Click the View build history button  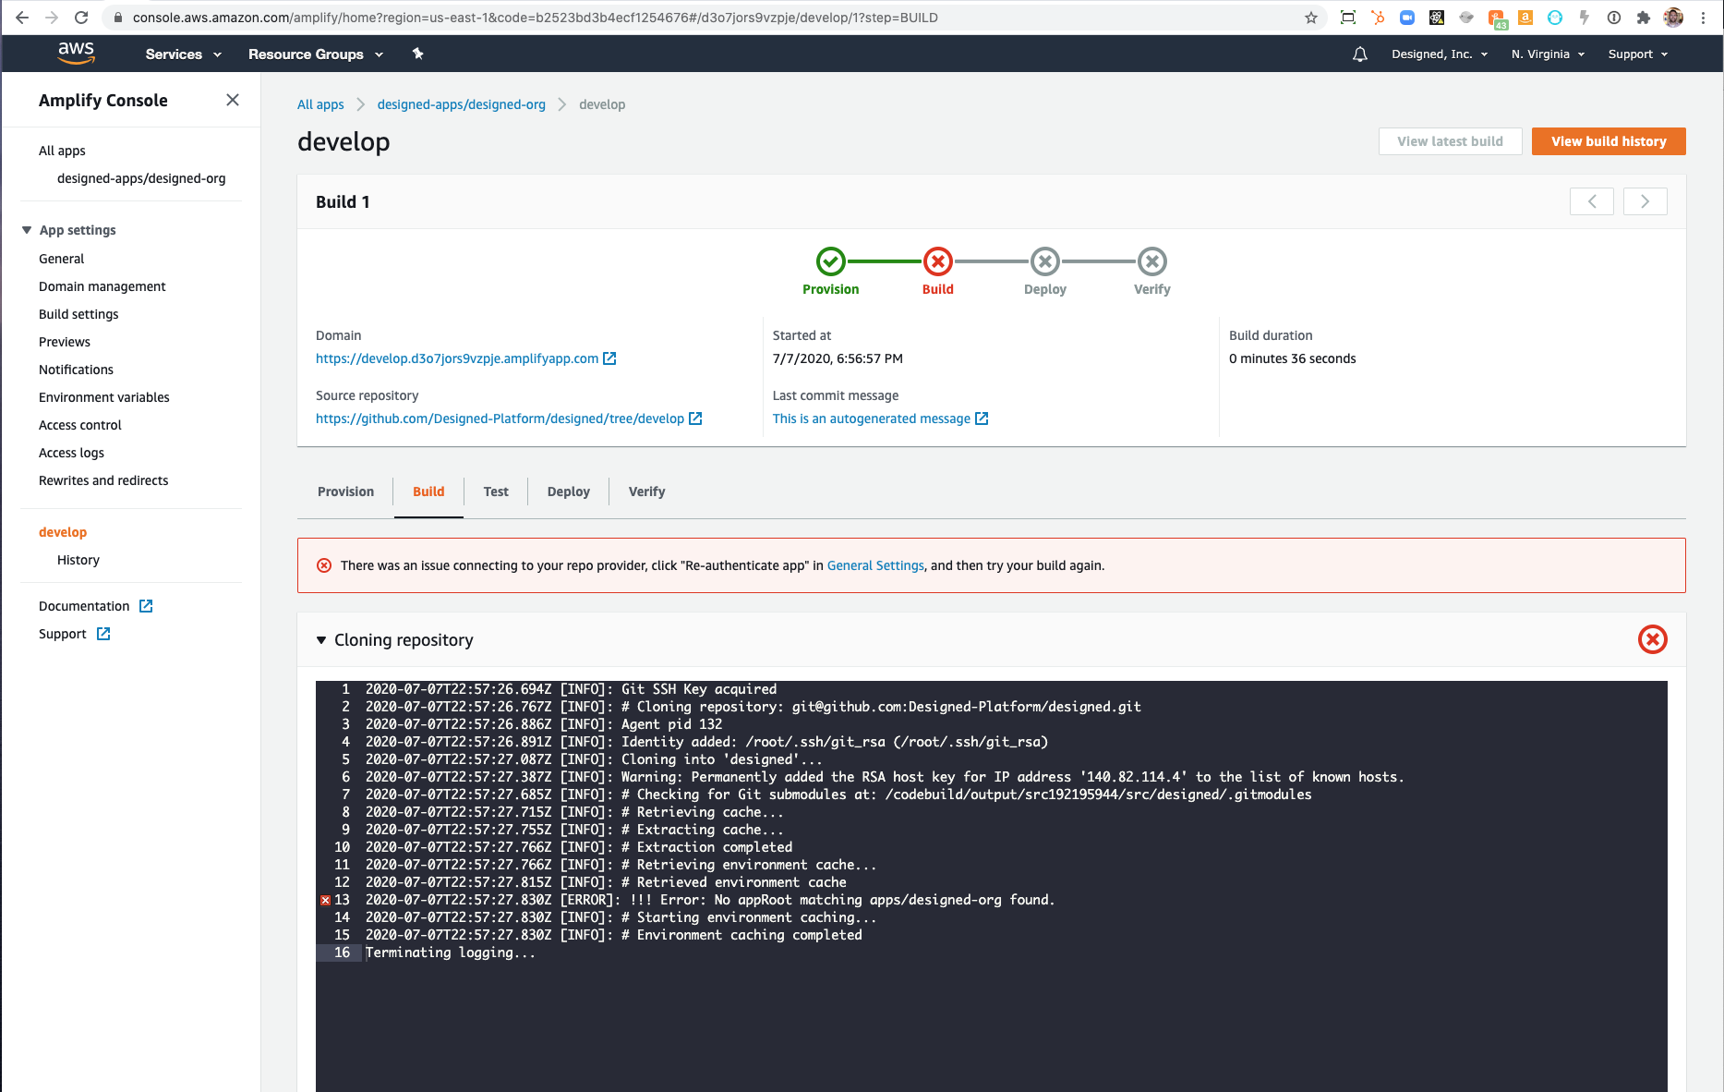(x=1609, y=141)
